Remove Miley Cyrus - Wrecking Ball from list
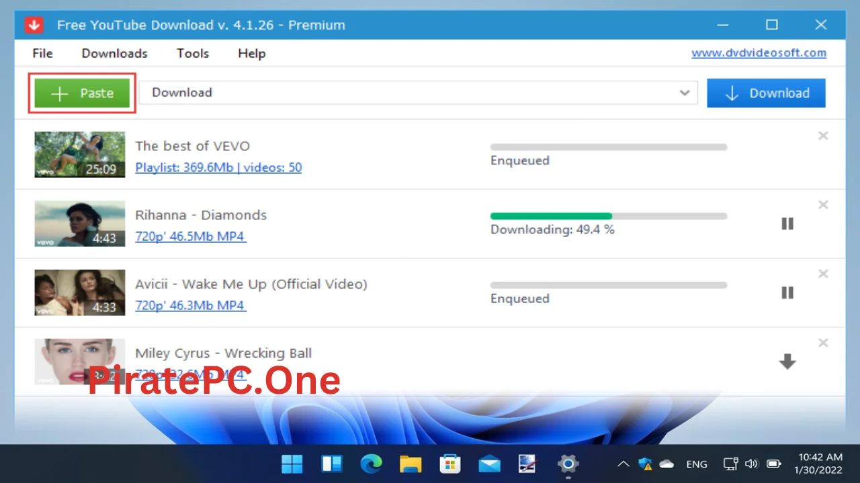 (823, 343)
